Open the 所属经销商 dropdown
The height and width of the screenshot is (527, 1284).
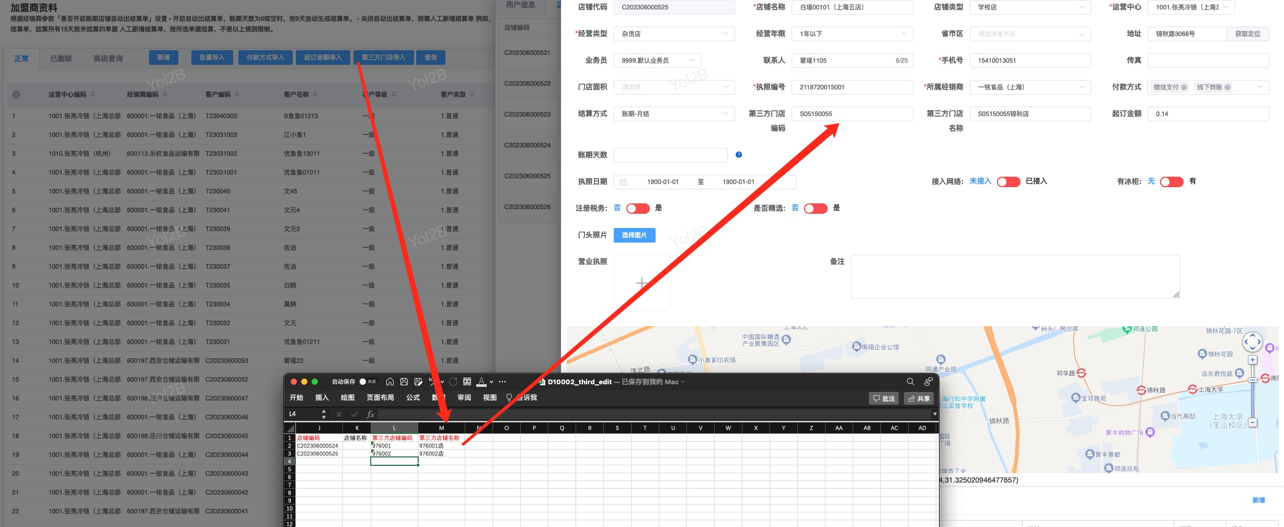click(1030, 87)
